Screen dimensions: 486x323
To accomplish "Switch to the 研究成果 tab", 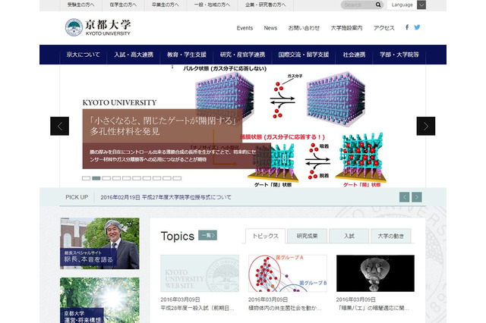I will point(307,236).
